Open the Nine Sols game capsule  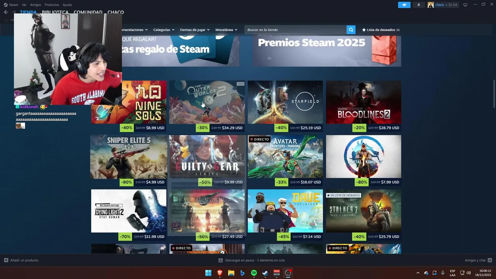click(x=144, y=102)
